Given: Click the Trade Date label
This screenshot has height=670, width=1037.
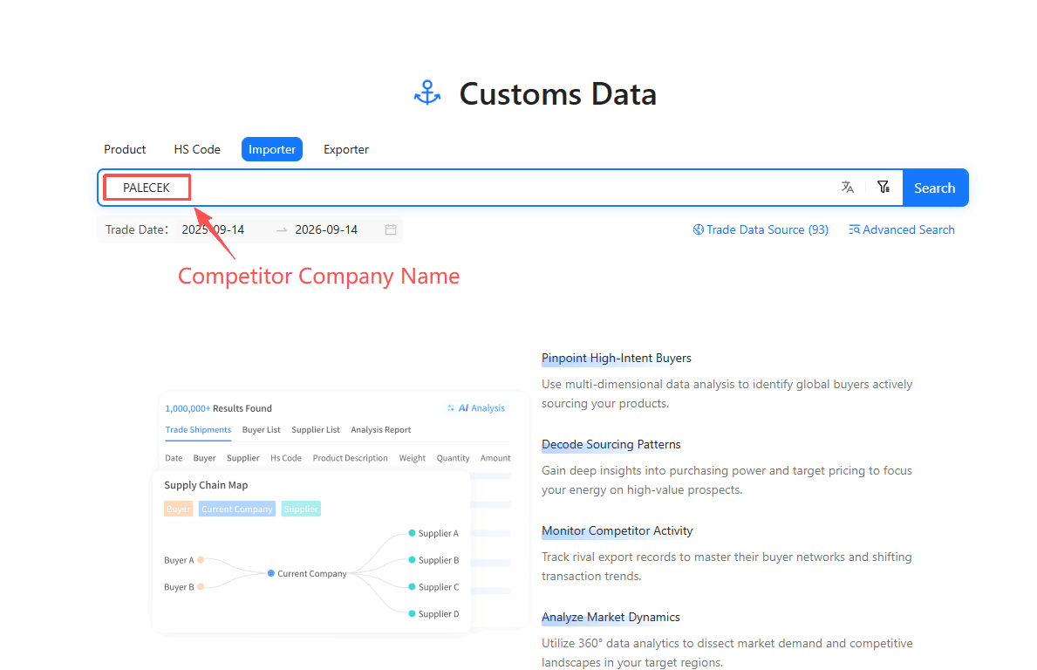Looking at the screenshot, I should (x=137, y=229).
